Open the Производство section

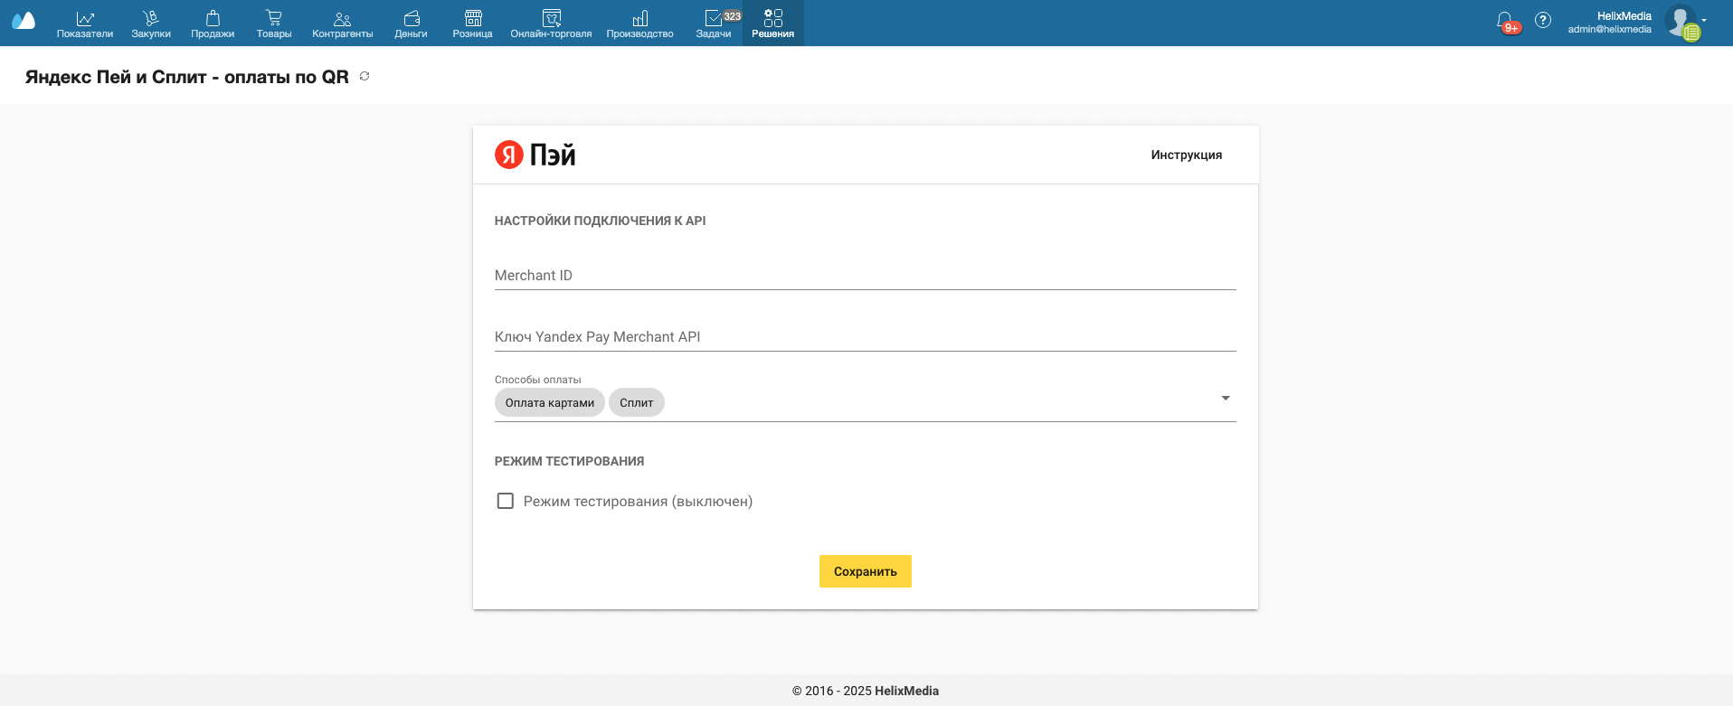(x=639, y=24)
